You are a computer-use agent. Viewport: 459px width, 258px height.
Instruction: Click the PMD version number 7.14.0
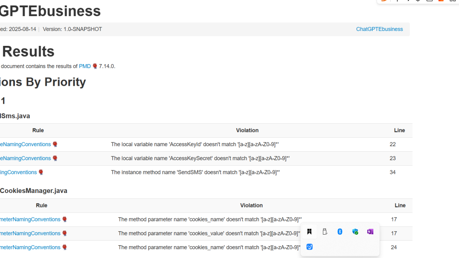click(107, 66)
